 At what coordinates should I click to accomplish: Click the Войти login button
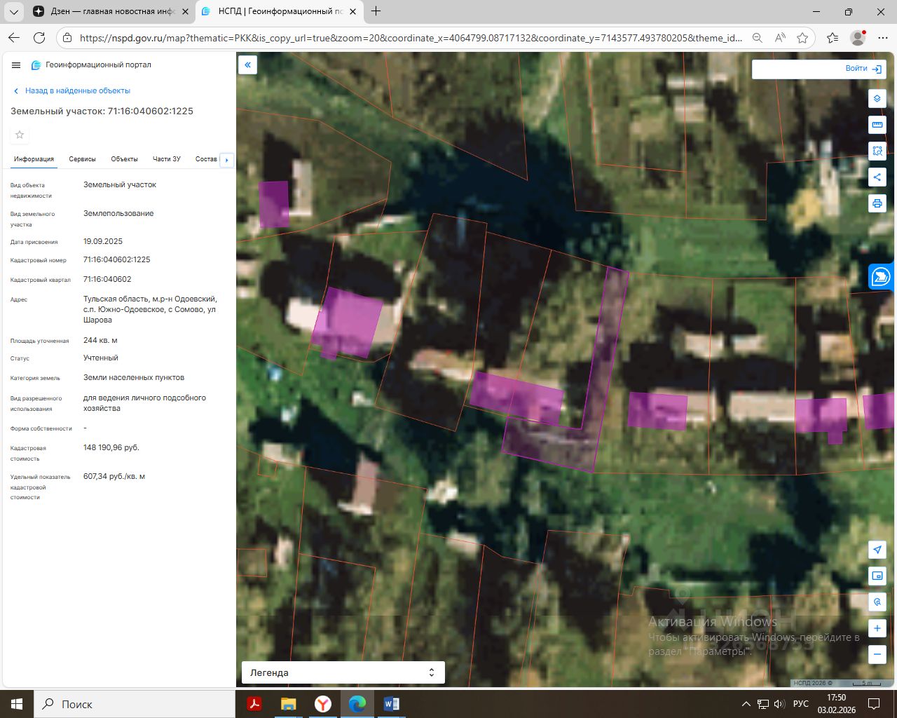pyautogui.click(x=863, y=69)
